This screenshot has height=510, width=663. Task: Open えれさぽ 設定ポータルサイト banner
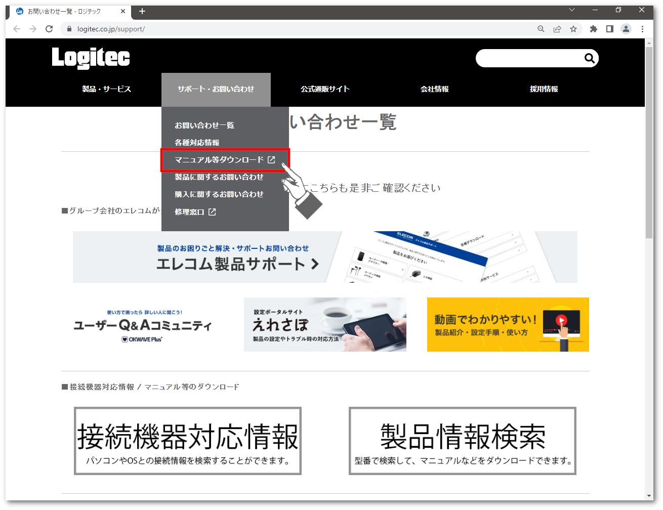click(x=325, y=325)
